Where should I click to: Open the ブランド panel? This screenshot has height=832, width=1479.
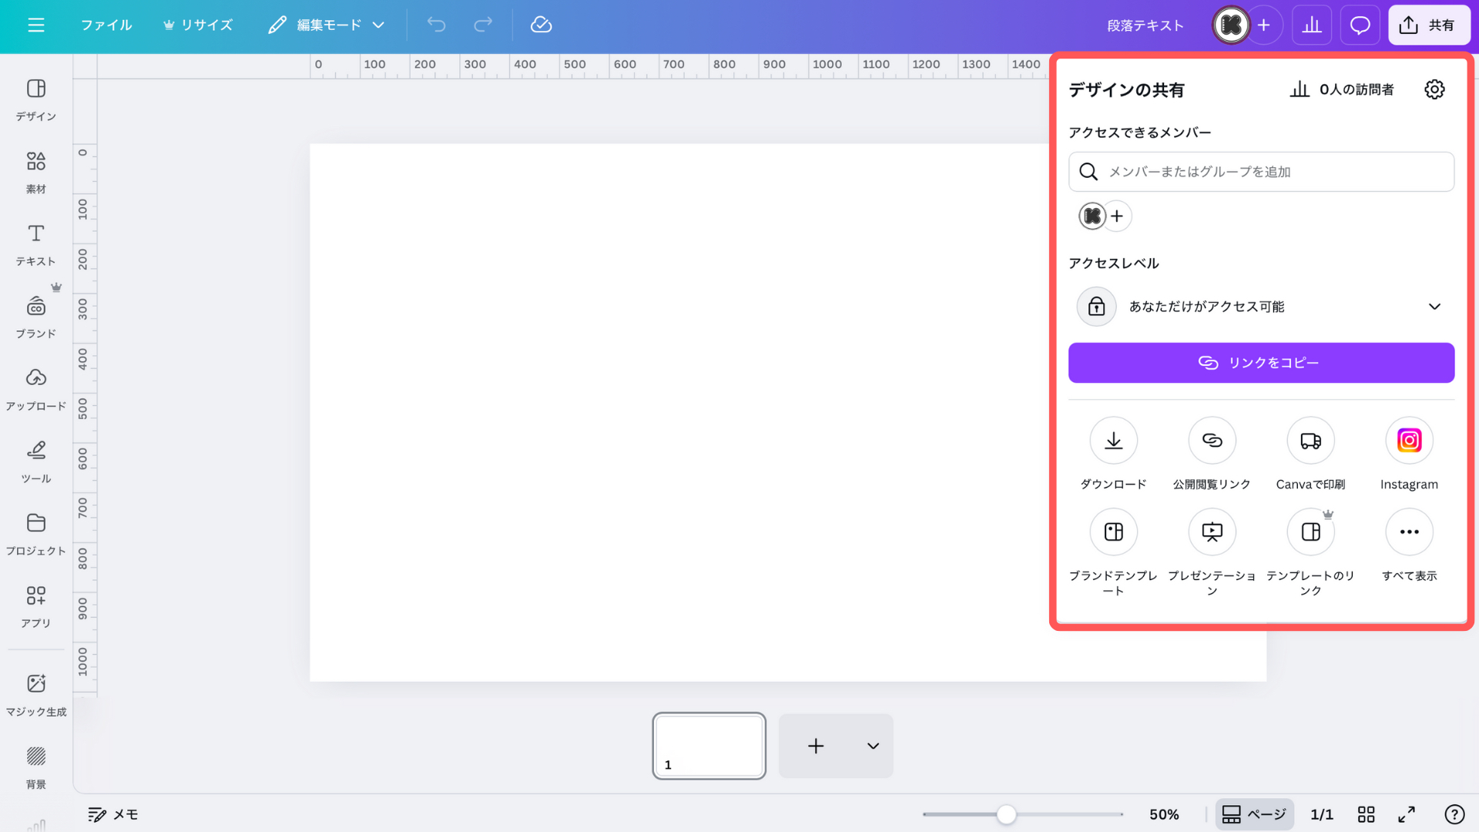[x=36, y=317]
